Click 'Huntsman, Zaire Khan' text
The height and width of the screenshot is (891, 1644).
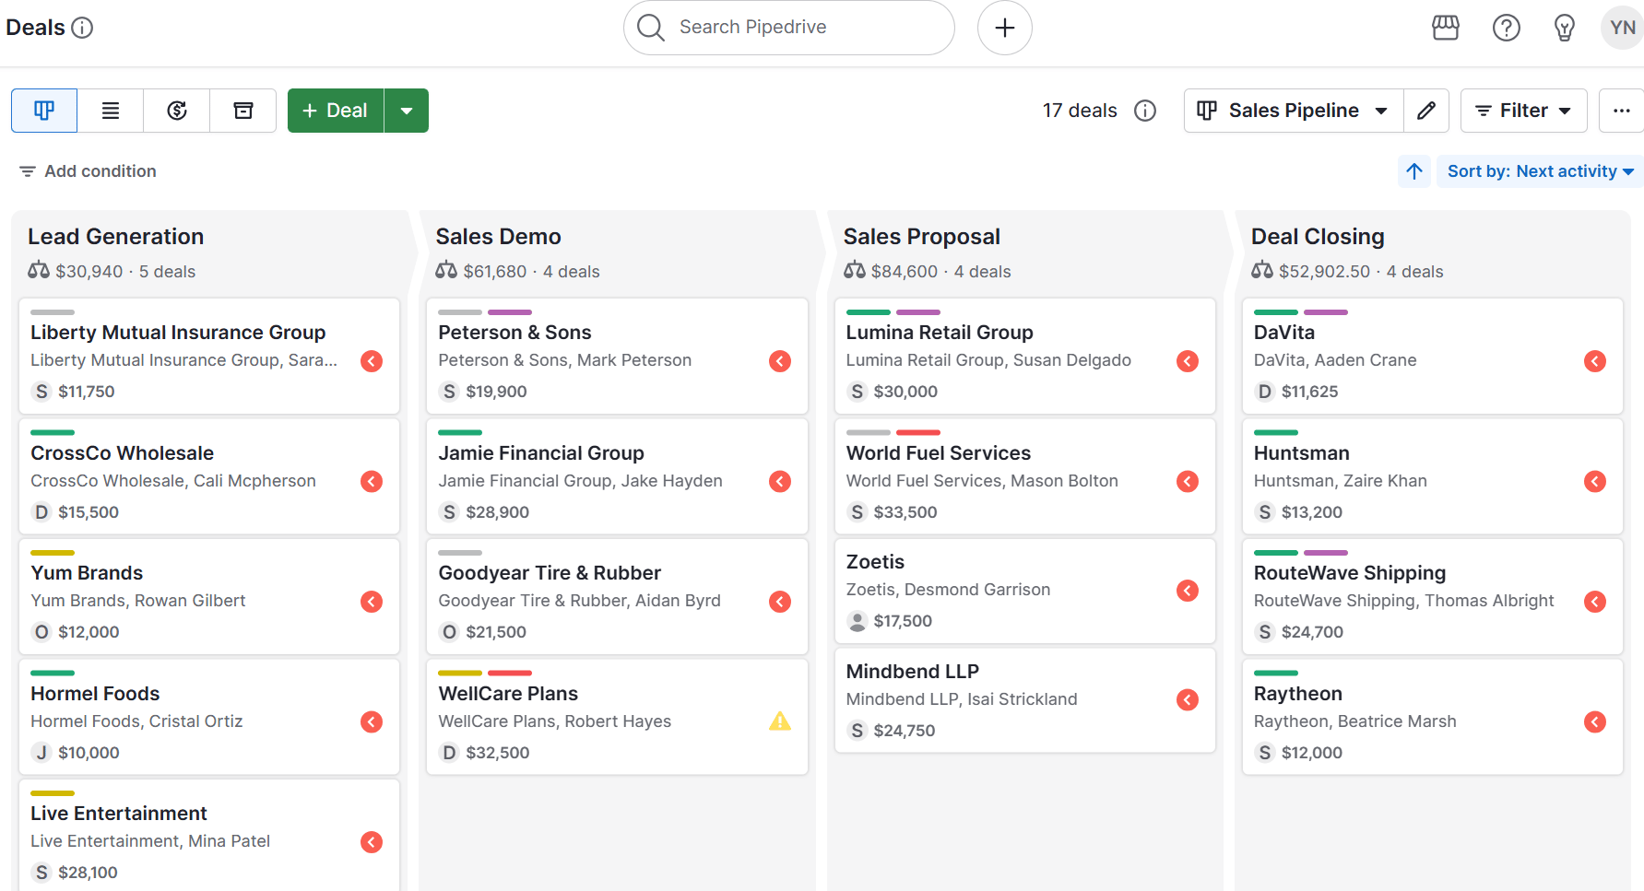tap(1341, 481)
